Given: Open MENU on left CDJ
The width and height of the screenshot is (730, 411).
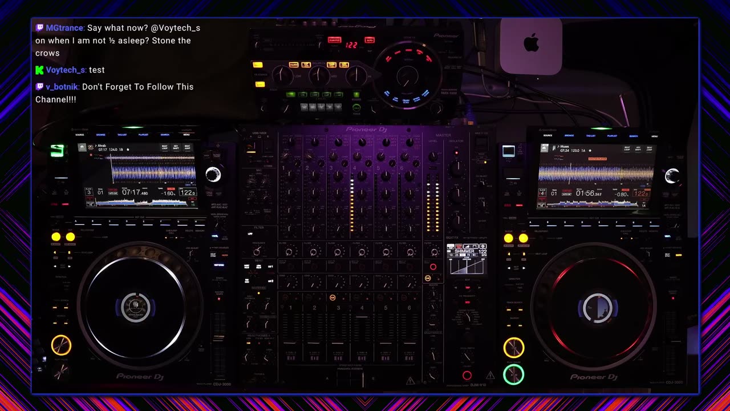Looking at the screenshot, I should pos(186,135).
